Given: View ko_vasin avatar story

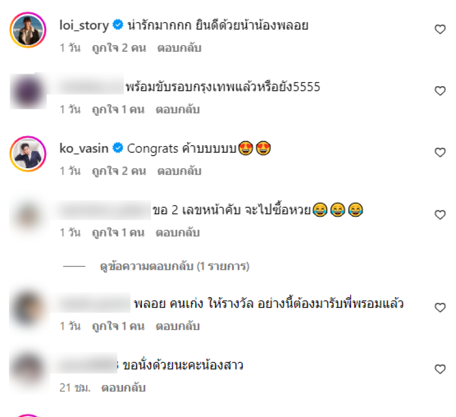Looking at the screenshot, I should [28, 153].
